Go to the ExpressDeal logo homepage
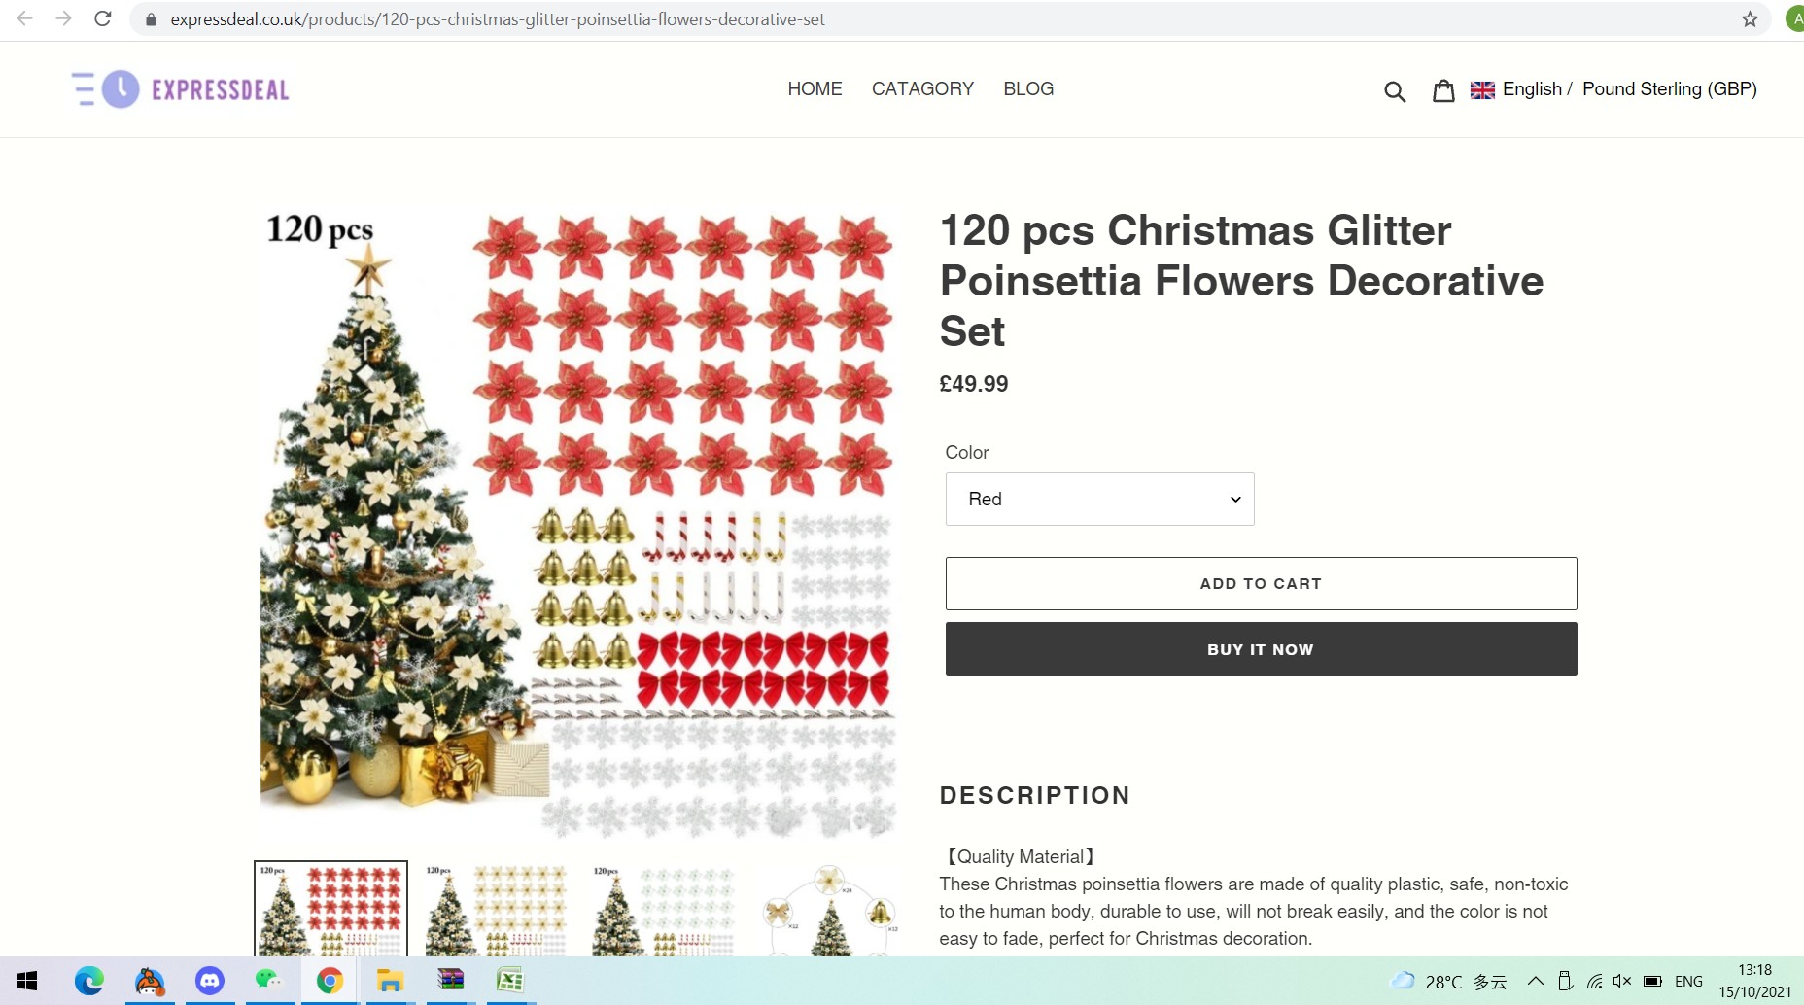This screenshot has height=1005, width=1804. 181,89
